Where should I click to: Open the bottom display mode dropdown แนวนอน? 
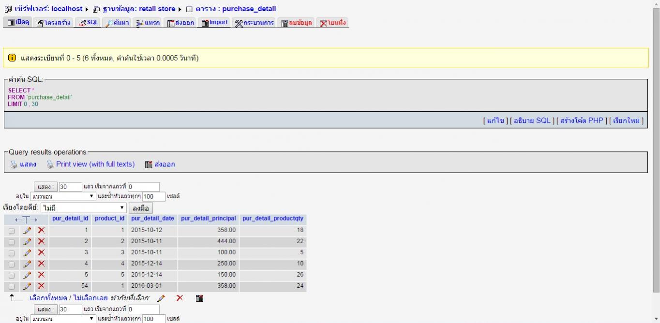[x=63, y=319]
